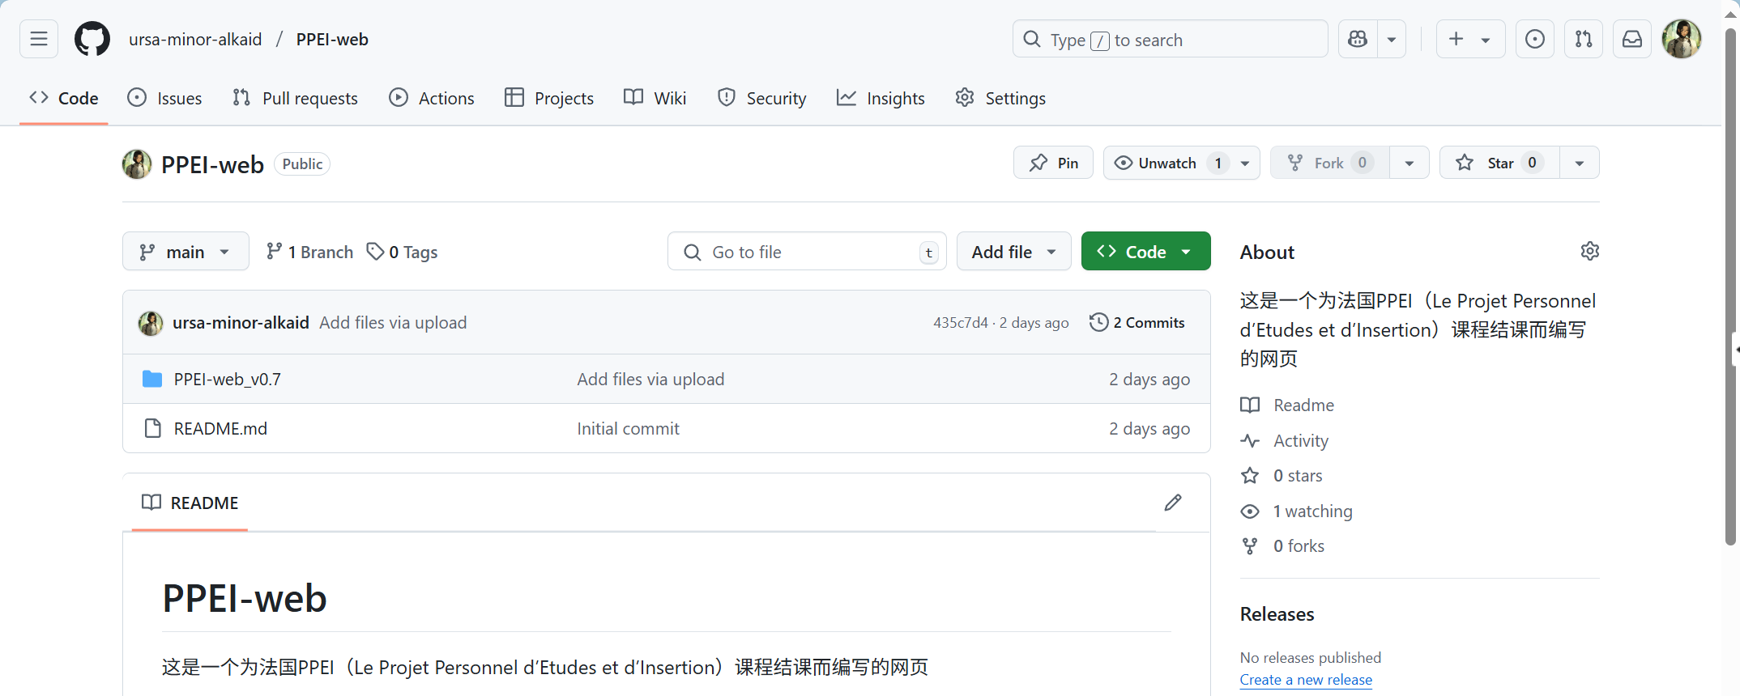Open the hamburger navigation menu

pyautogui.click(x=39, y=39)
